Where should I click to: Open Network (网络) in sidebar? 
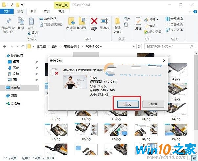11,96
